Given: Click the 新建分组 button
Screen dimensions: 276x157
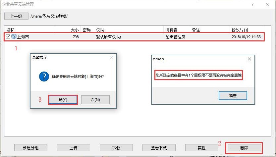Looking at the screenshot, I should [30, 148].
